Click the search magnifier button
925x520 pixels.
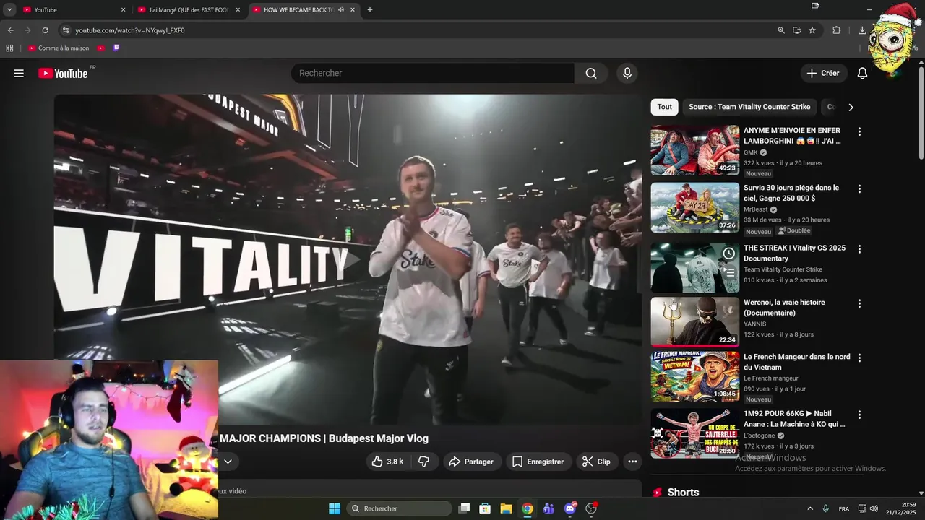(591, 73)
